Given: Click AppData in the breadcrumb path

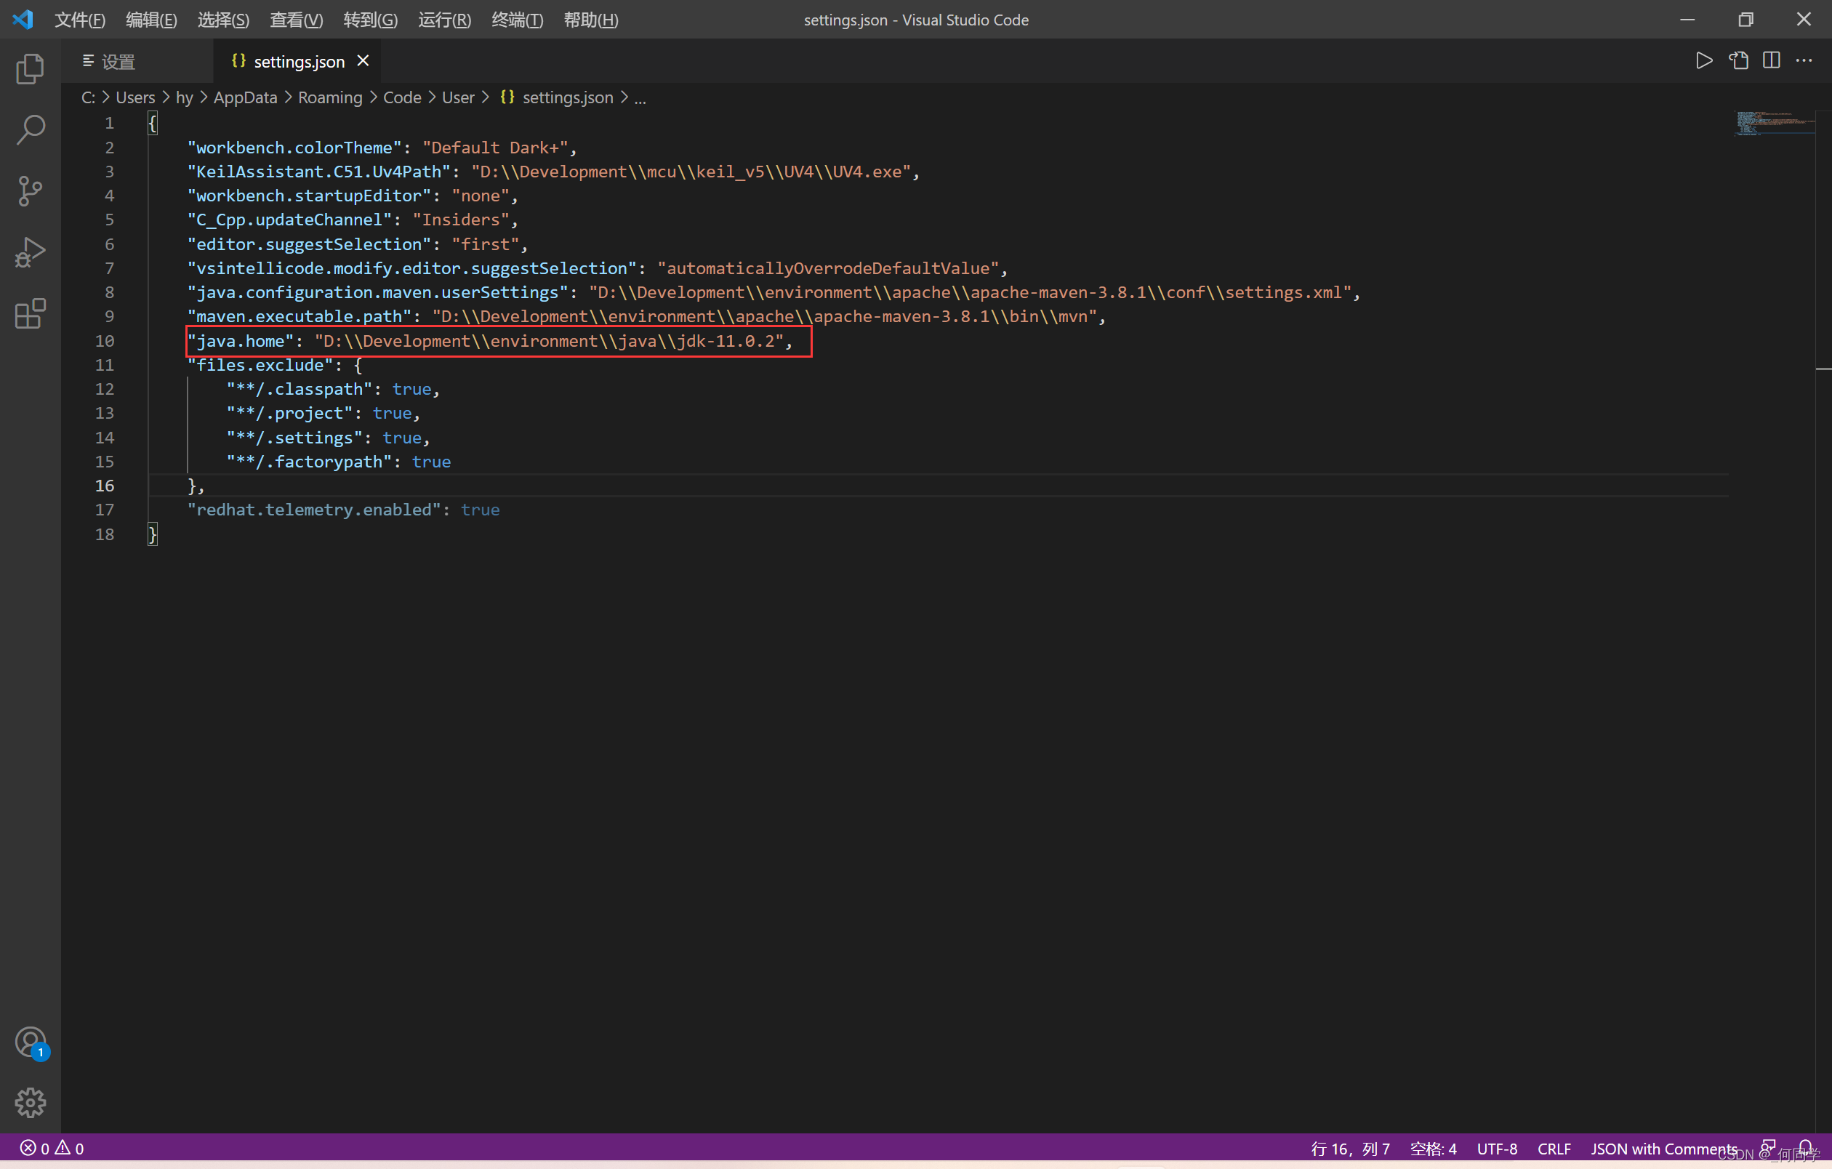Looking at the screenshot, I should pos(245,97).
